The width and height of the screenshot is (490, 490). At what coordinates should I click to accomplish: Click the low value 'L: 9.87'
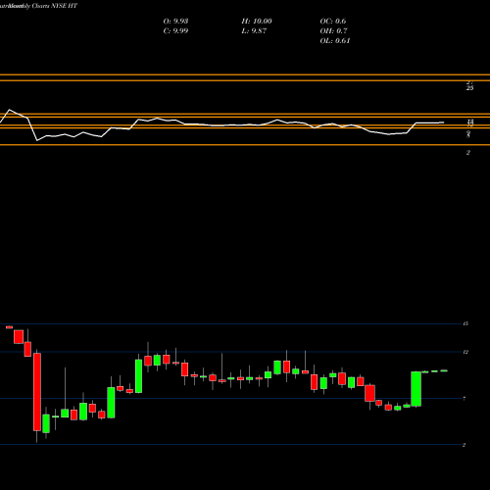click(254, 30)
